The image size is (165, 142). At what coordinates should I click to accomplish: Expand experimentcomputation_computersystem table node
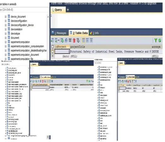6,46
